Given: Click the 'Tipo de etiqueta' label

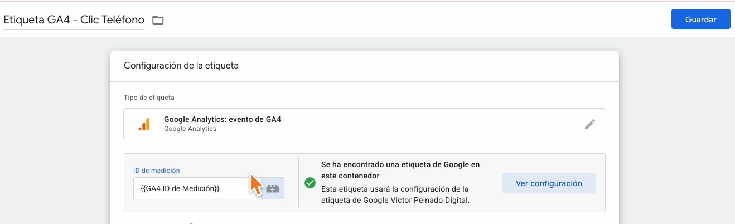Looking at the screenshot, I should [149, 98].
